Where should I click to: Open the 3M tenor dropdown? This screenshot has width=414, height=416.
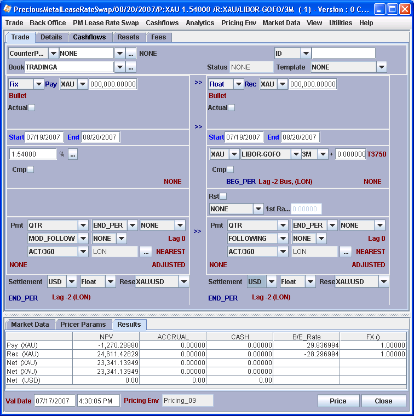(323, 154)
